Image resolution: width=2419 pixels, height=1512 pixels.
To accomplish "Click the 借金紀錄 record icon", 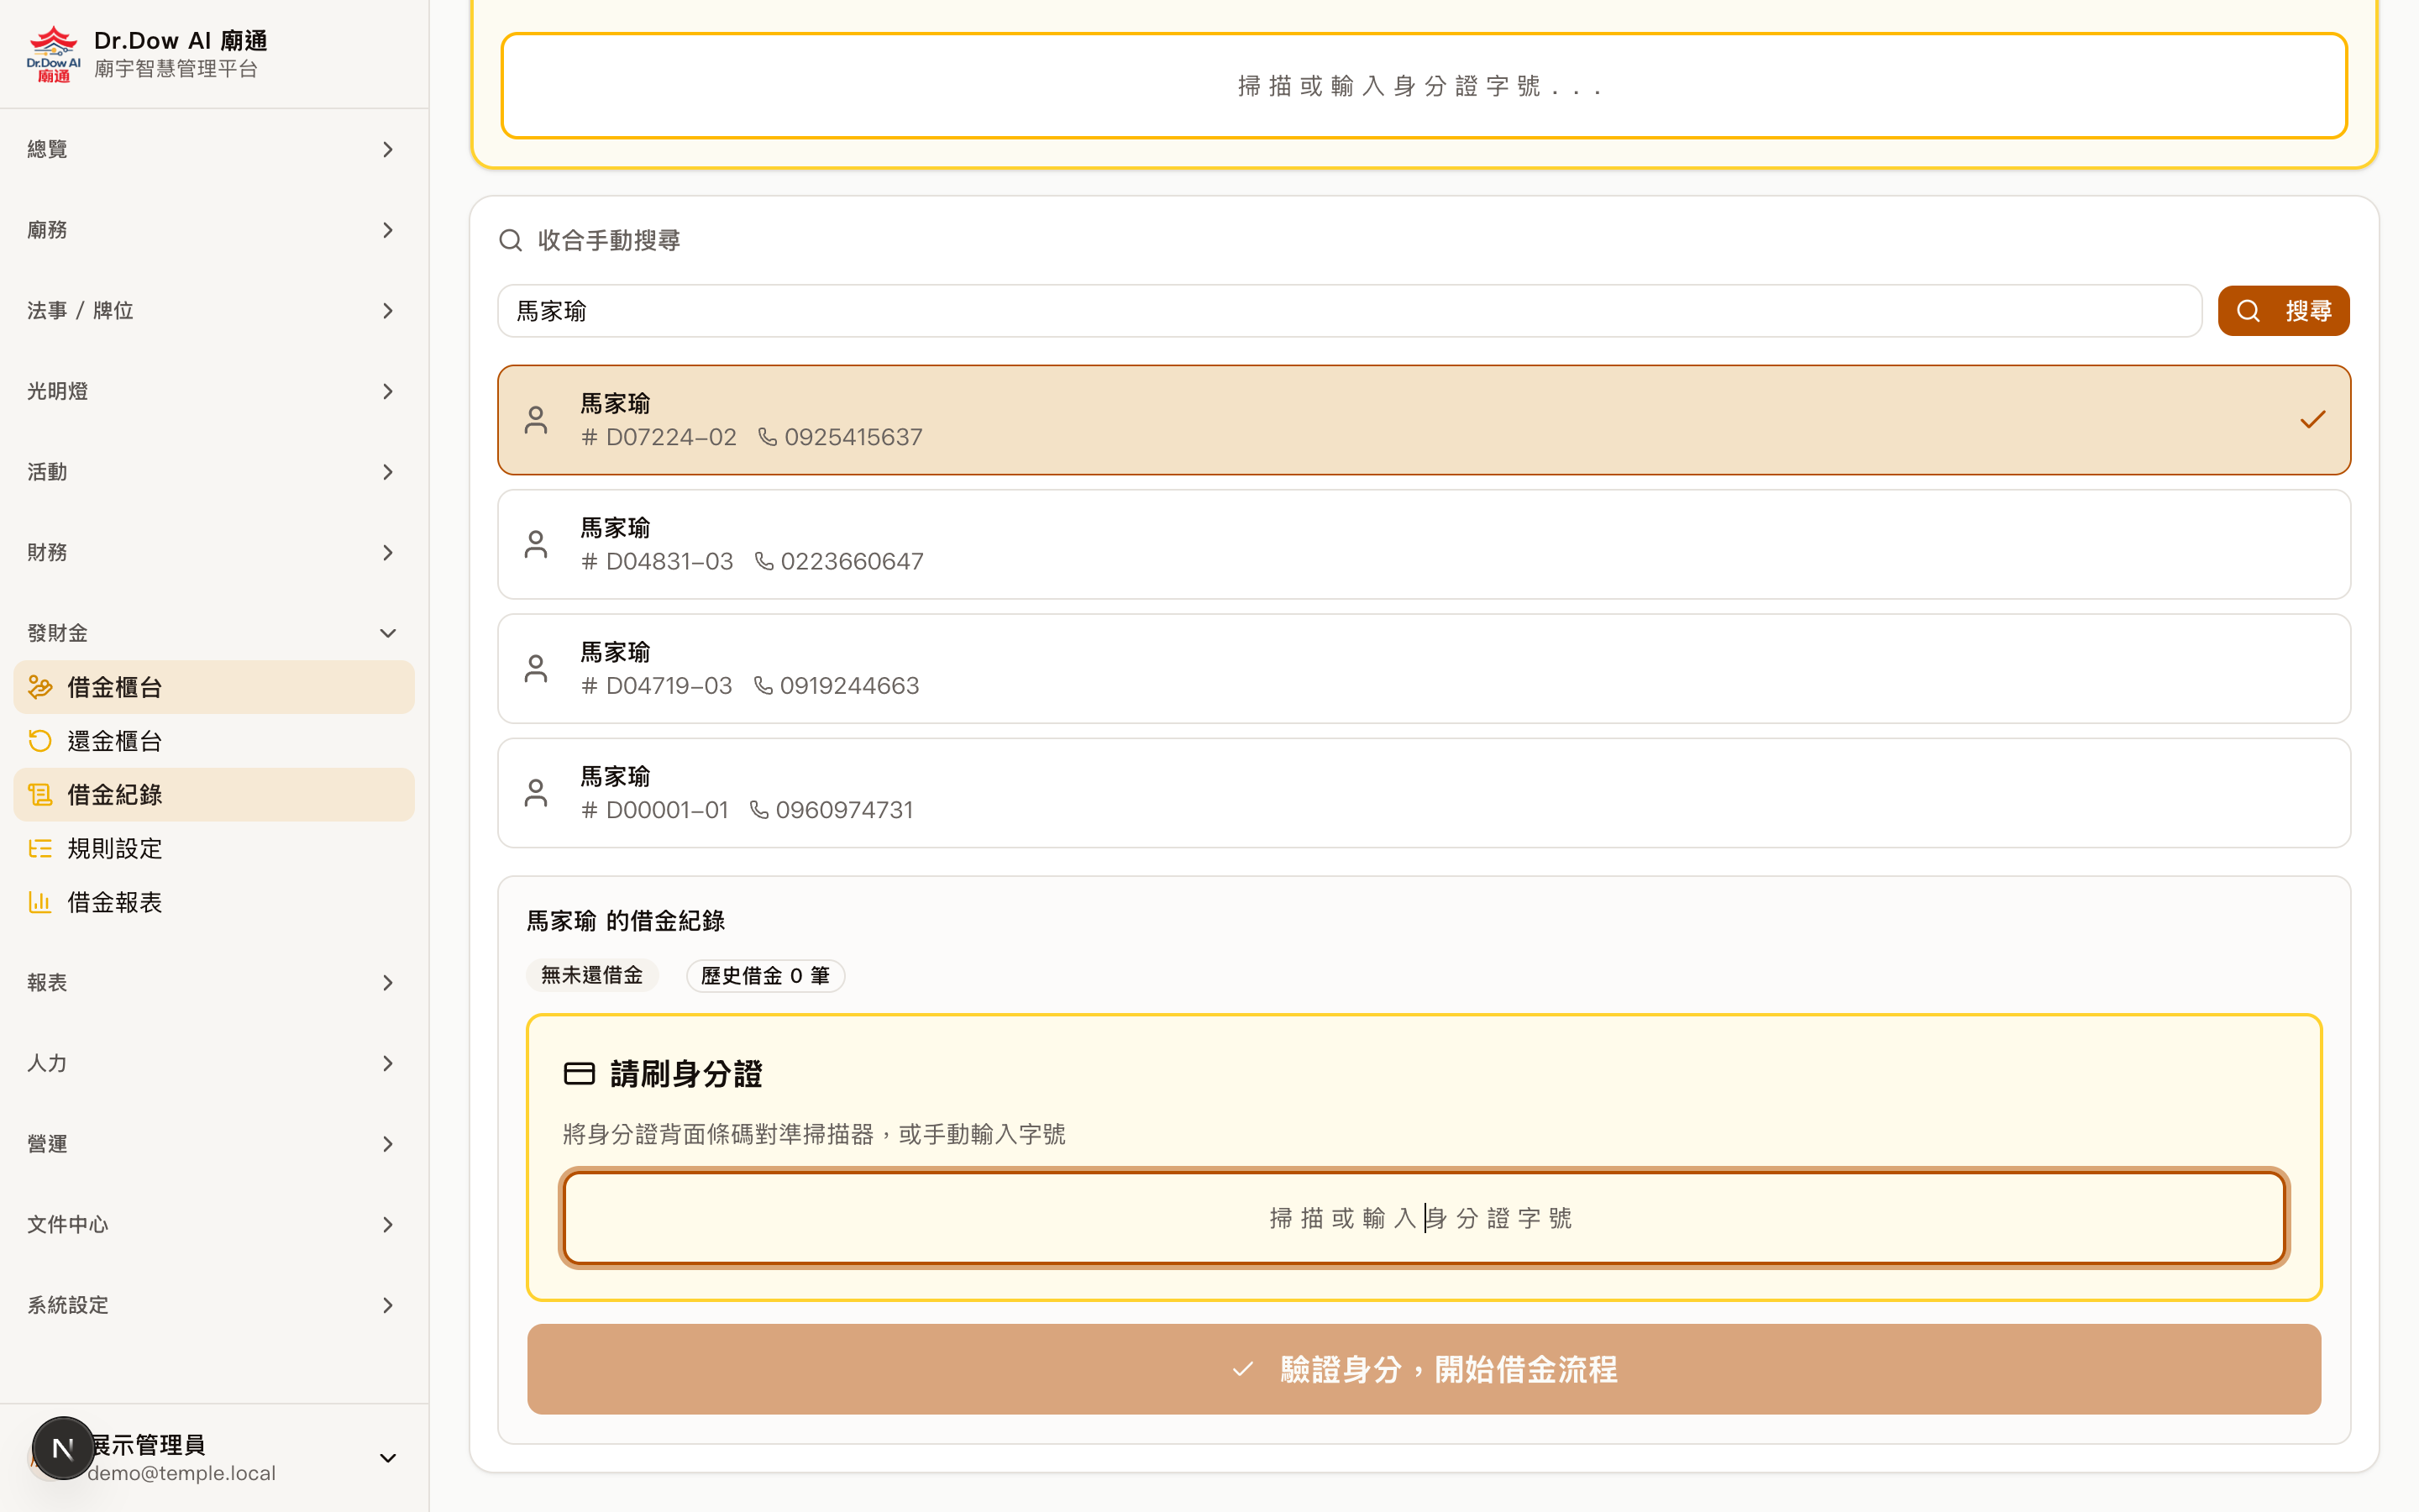I will coord(40,794).
